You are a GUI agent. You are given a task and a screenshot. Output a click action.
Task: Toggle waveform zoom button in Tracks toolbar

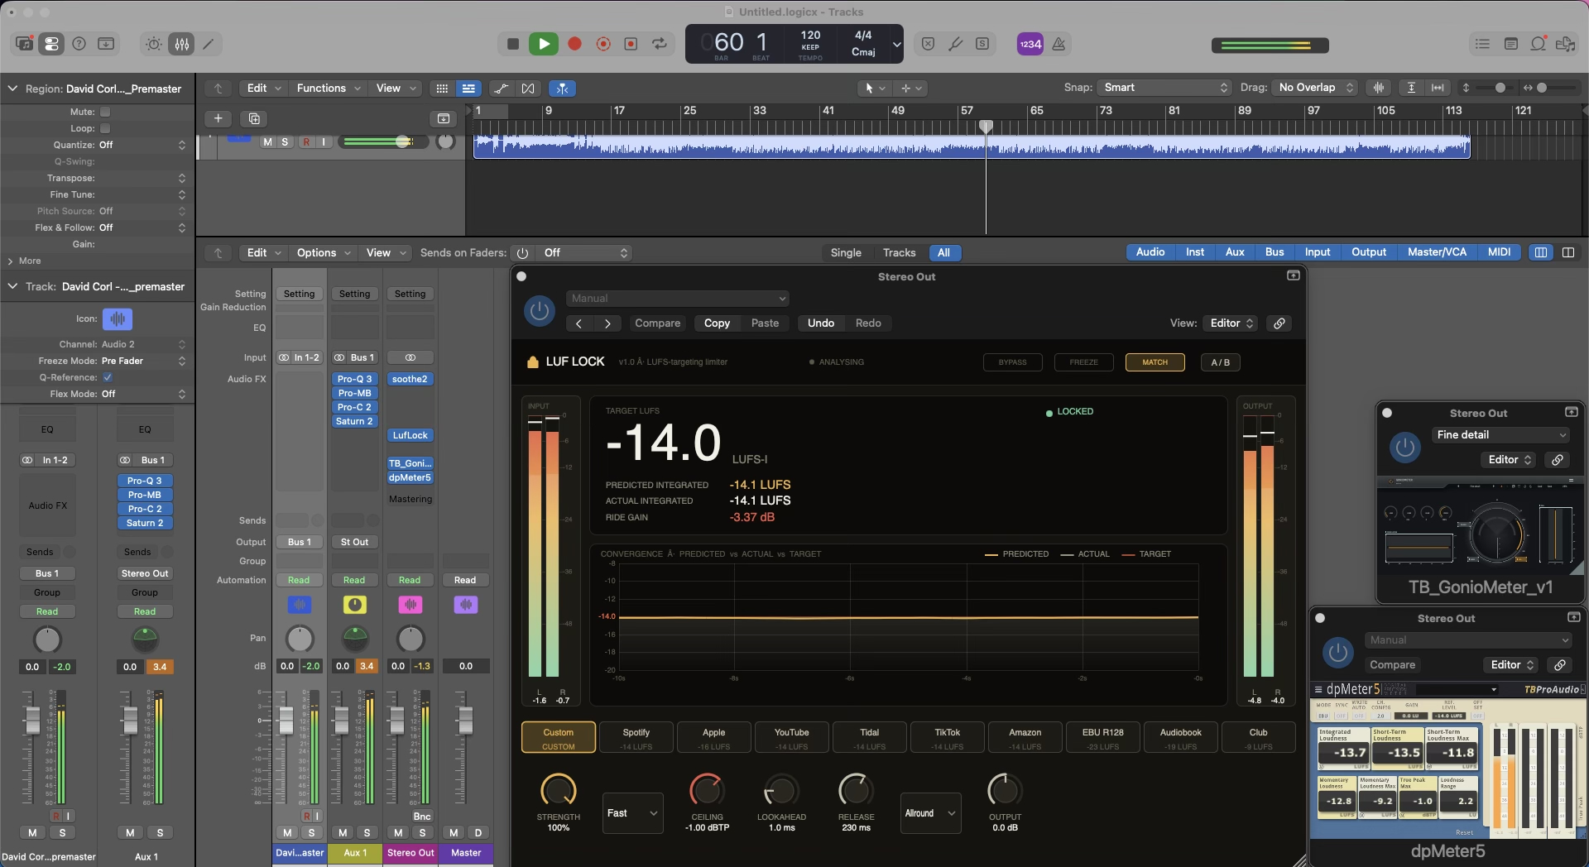(1378, 88)
